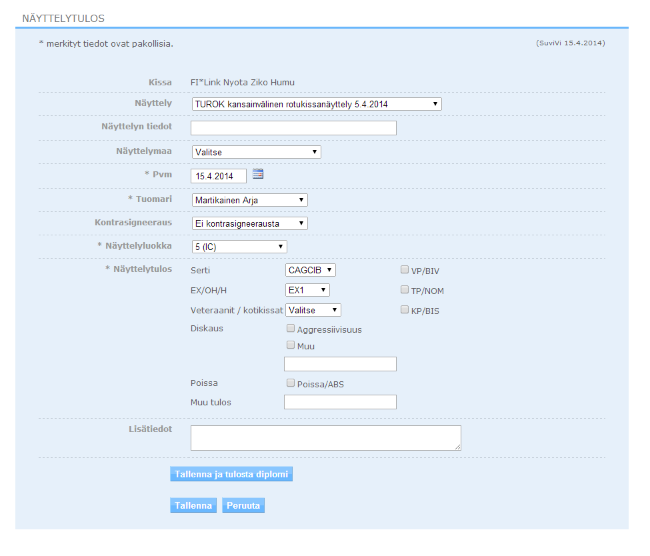Expand the EX/OH/H EX1 dropdown
Viewport: 650px width, 556px height.
click(307, 290)
